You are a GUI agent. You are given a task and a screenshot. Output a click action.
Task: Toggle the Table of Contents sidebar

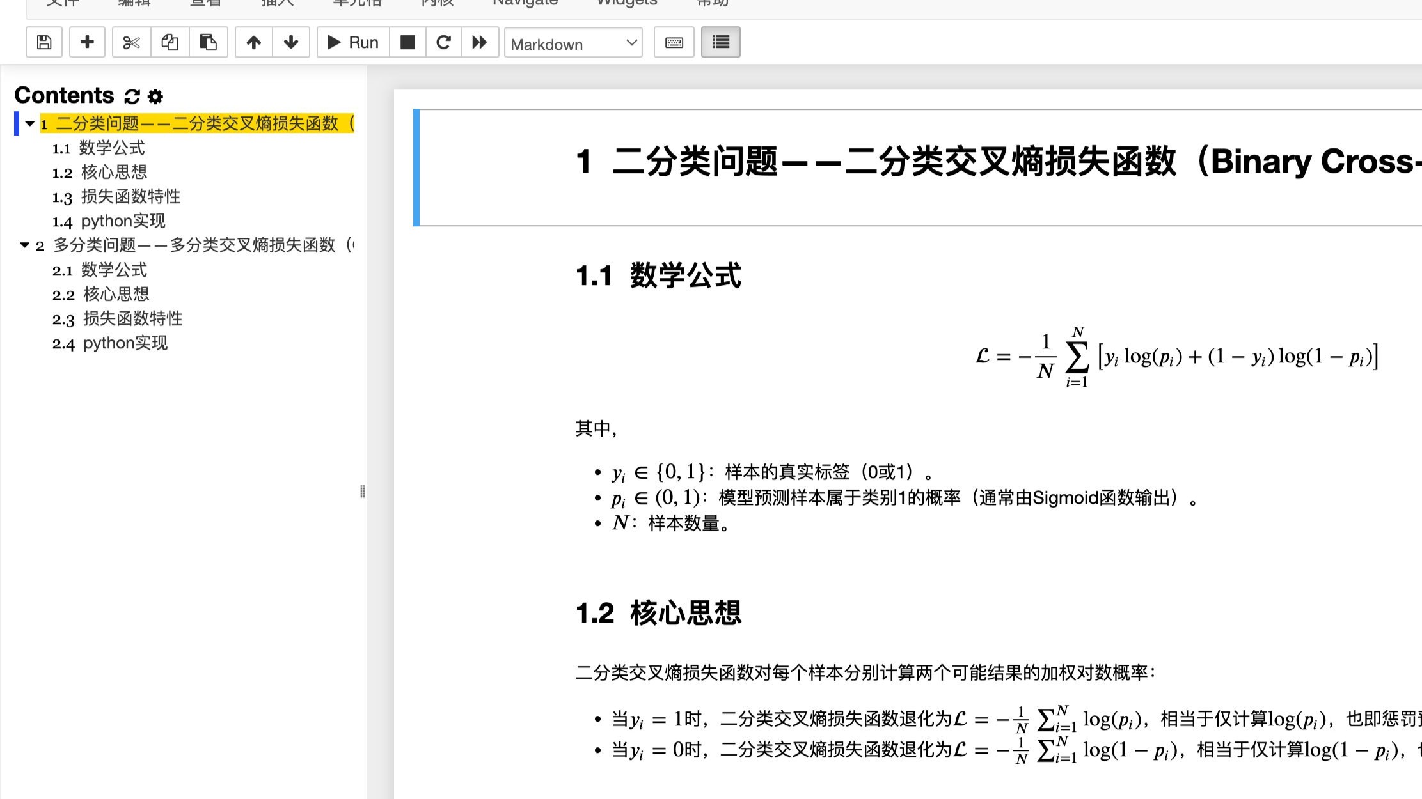(x=720, y=42)
